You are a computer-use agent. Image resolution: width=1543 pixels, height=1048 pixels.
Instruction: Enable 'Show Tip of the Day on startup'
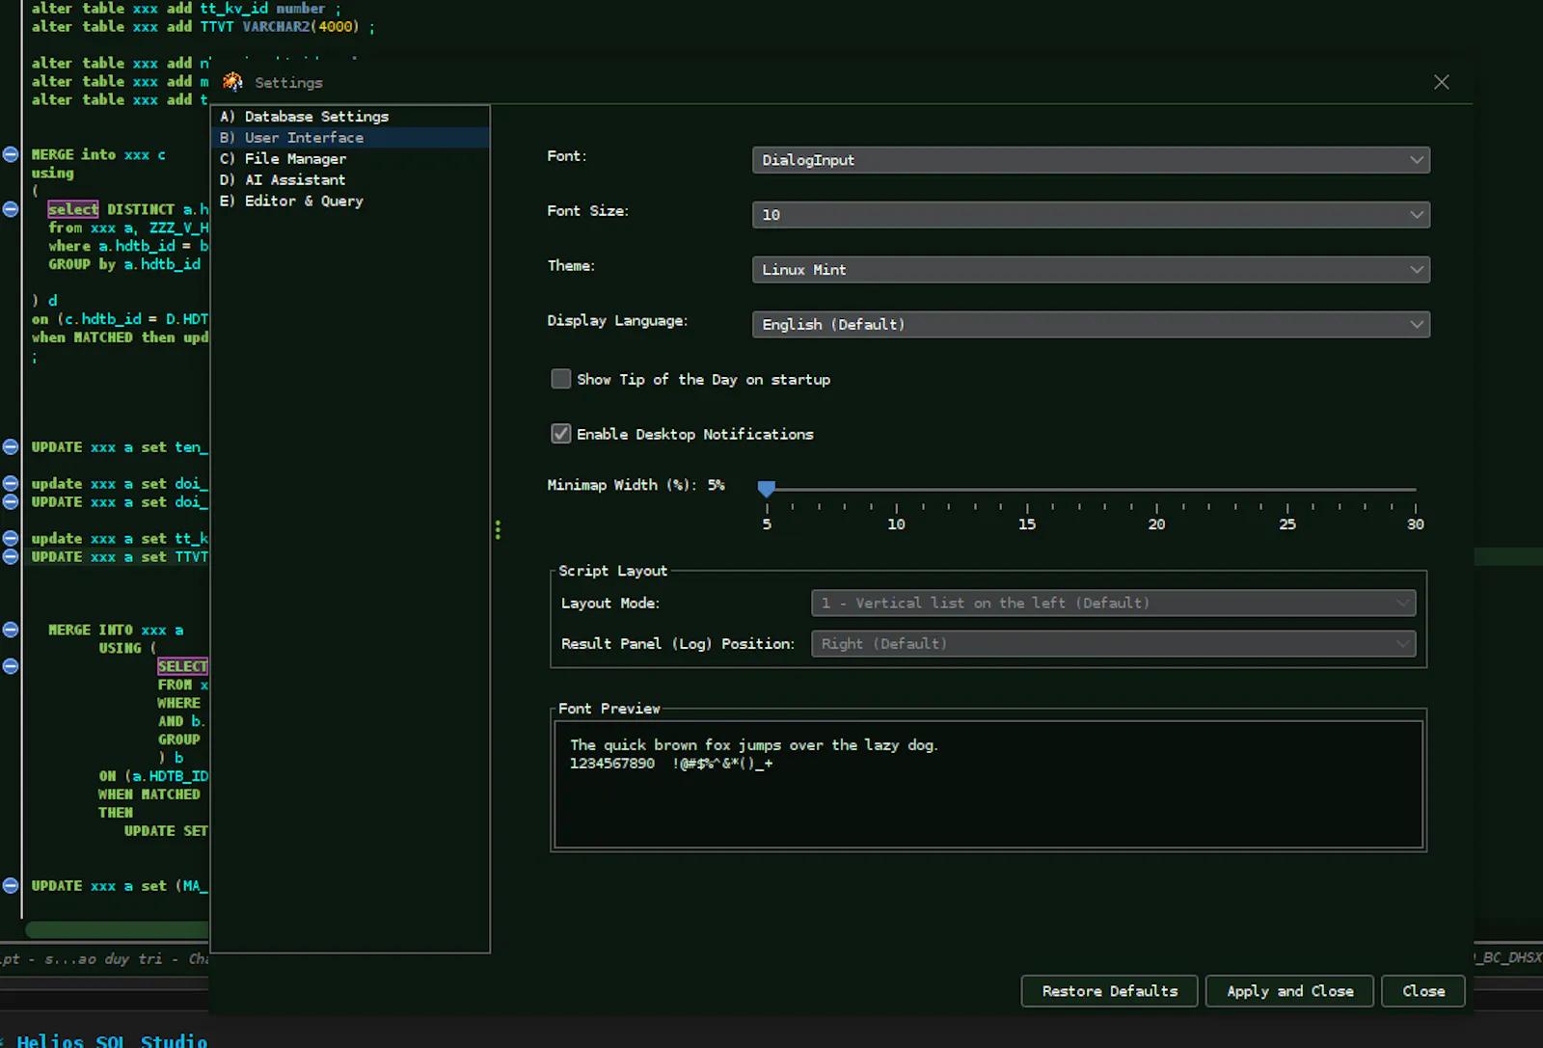coord(561,379)
